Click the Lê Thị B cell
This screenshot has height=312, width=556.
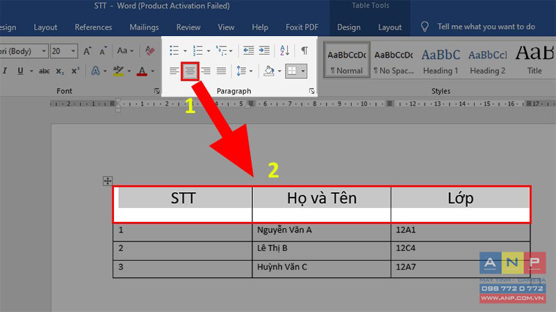[322, 251]
